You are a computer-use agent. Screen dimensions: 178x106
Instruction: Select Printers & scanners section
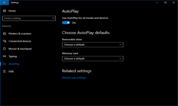[20, 34]
